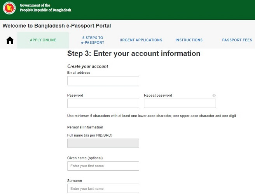This screenshot has height=194, width=255.
Task: Click the Bangladesh government emblem logo
Action: pos(9,7)
